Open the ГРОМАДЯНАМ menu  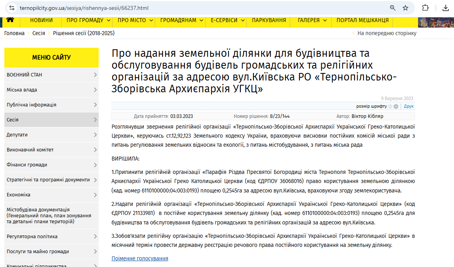[x=178, y=20]
